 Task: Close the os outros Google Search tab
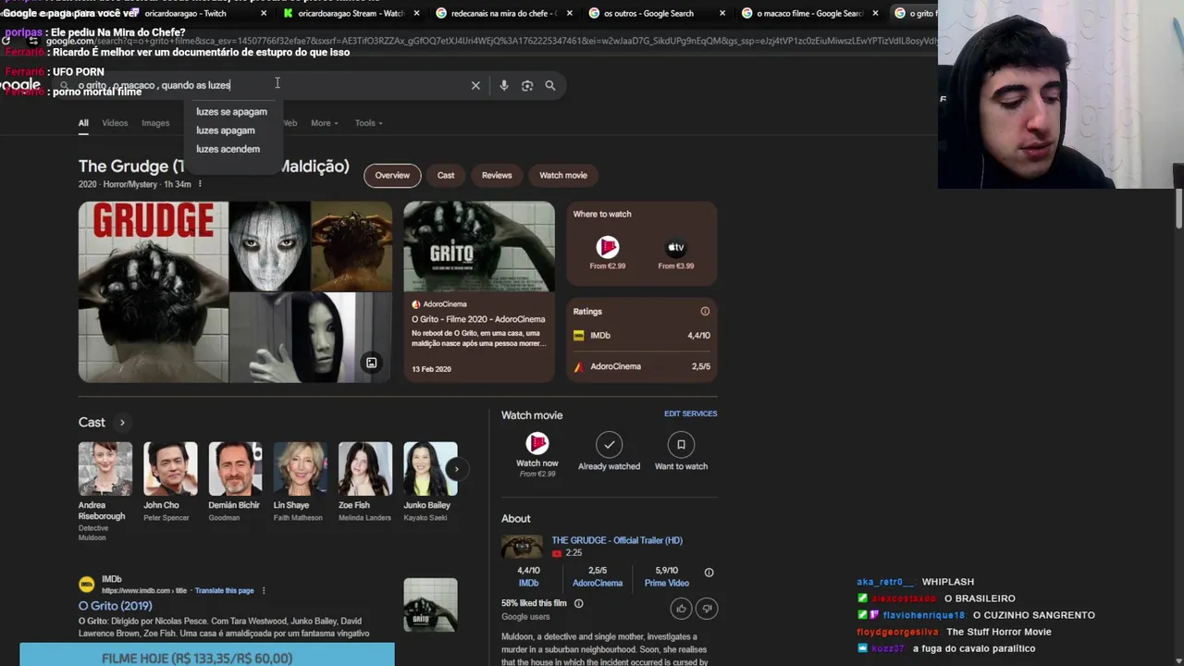tap(721, 13)
